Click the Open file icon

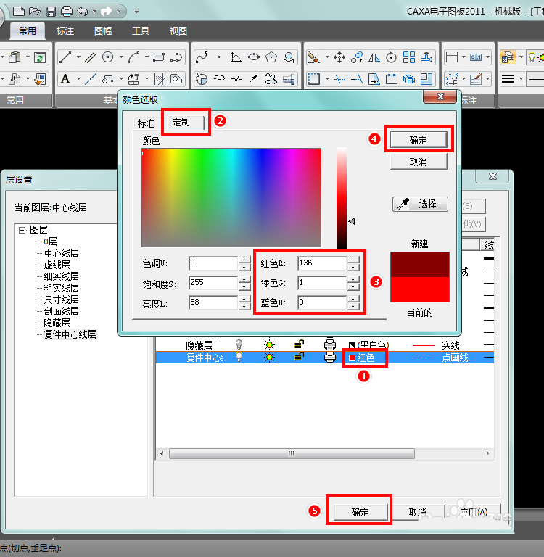point(35,12)
